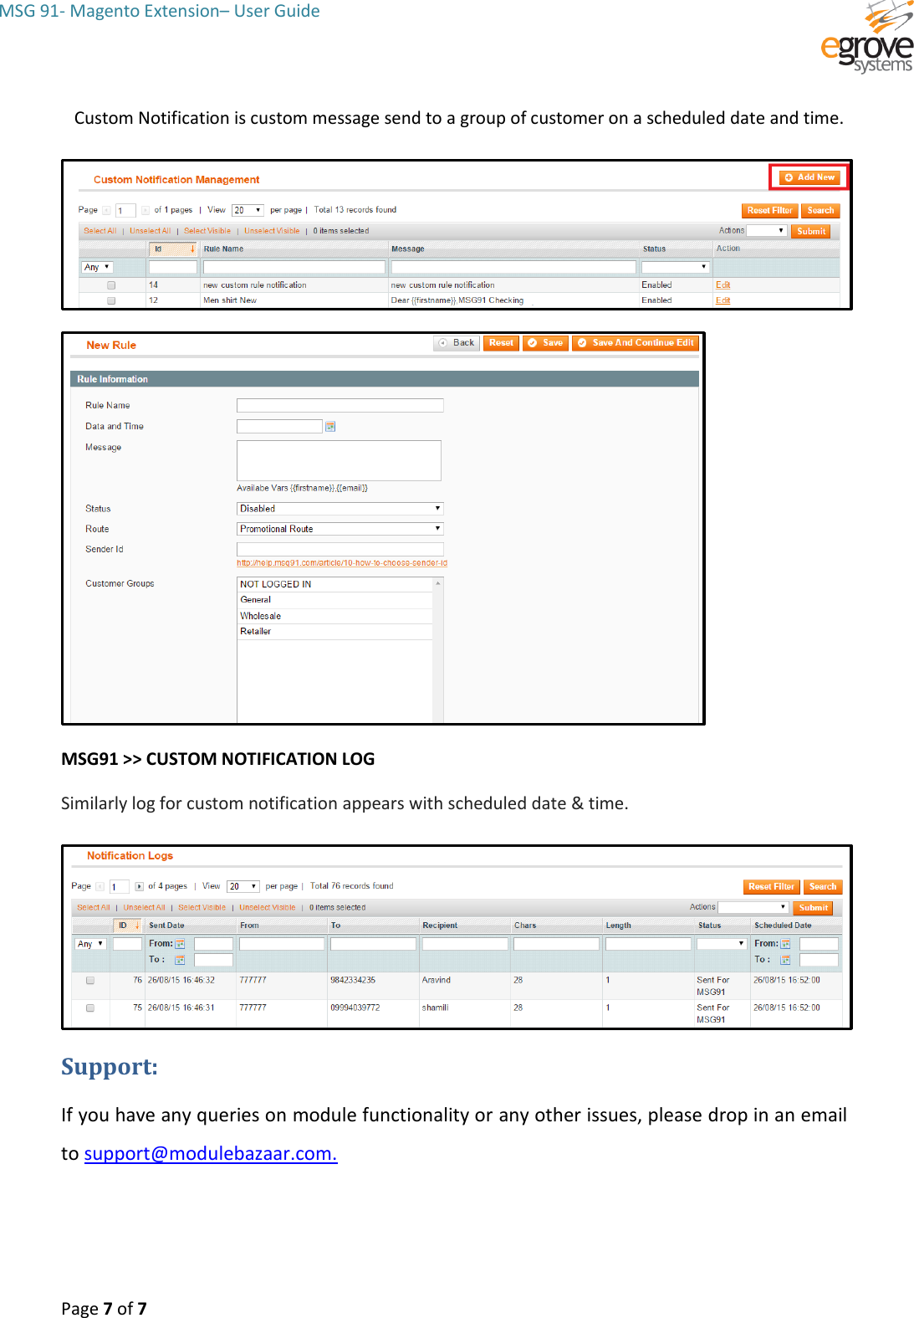The width and height of the screenshot is (914, 1318).
Task: Open the Status dropdown showing Disabled
Action: (x=340, y=509)
